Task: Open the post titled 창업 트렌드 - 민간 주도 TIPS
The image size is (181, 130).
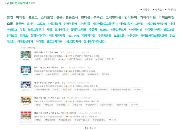Action: [x=47, y=53]
